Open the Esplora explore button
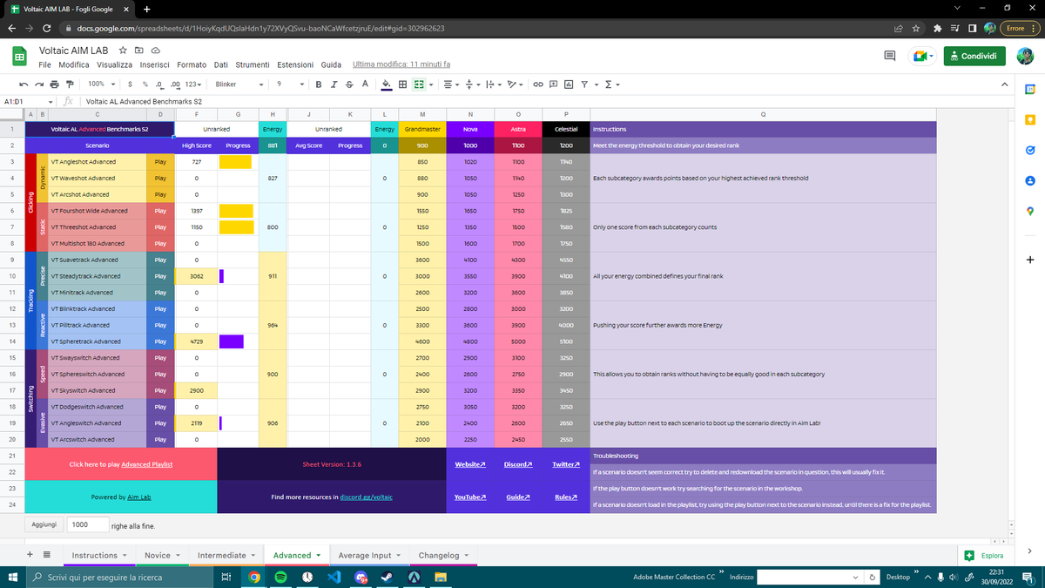 984,555
